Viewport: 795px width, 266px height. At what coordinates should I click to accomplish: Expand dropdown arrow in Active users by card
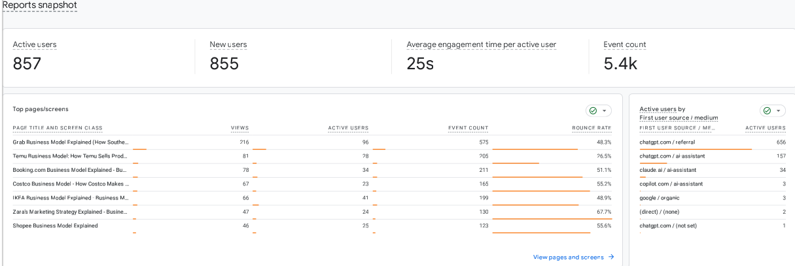click(779, 111)
